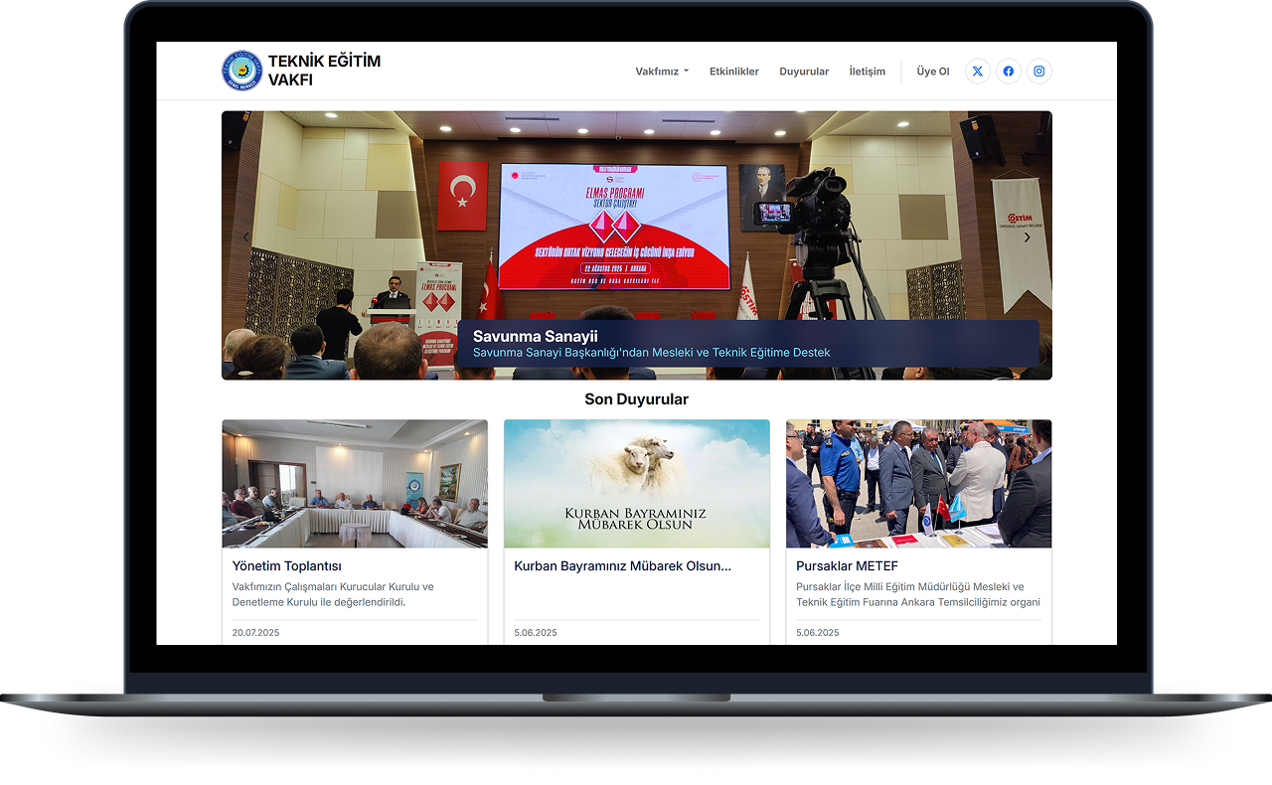
Task: Open the Yönetim Toplantısı meeting photo
Action: pyautogui.click(x=355, y=484)
